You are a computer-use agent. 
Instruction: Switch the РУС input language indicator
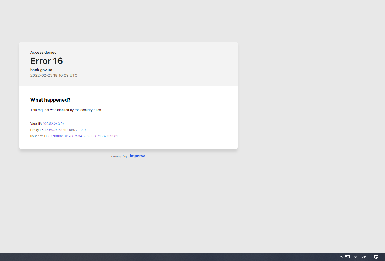click(355, 257)
